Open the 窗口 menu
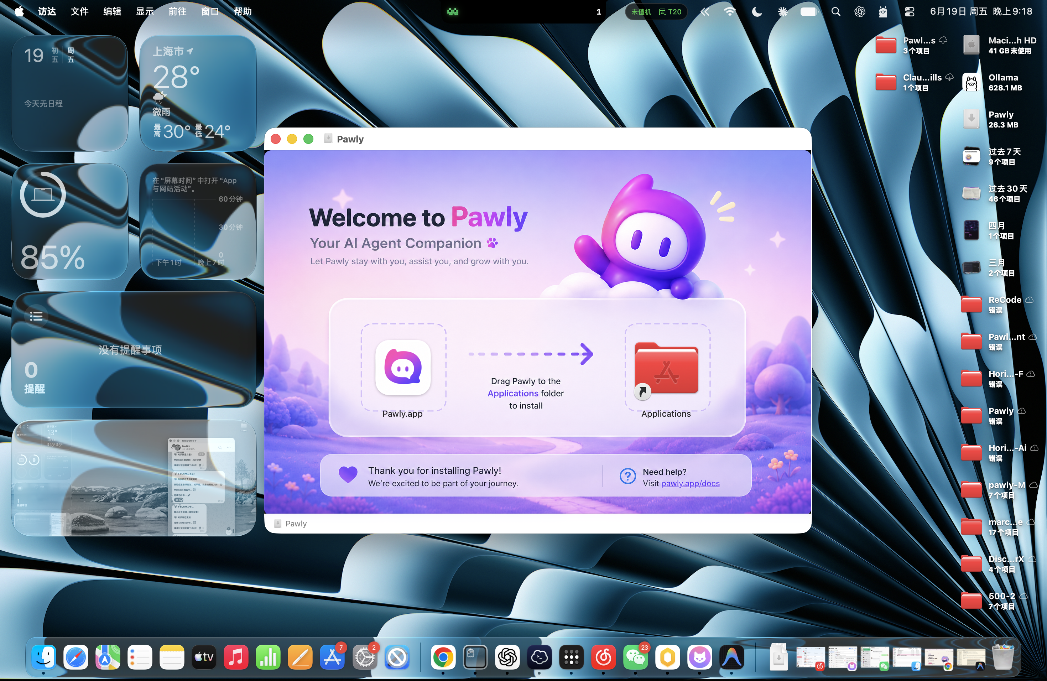 [x=210, y=11]
